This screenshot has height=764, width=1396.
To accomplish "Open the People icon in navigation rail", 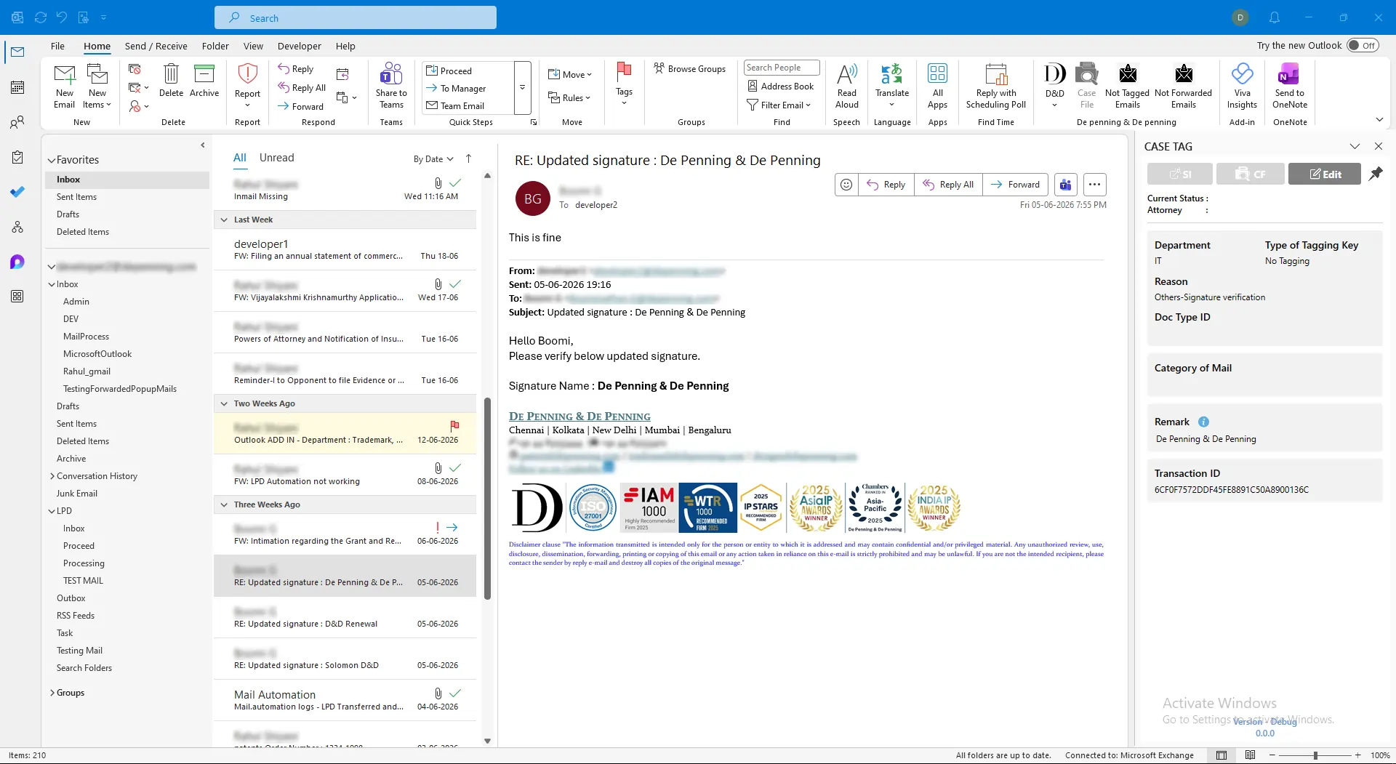I will [17, 122].
